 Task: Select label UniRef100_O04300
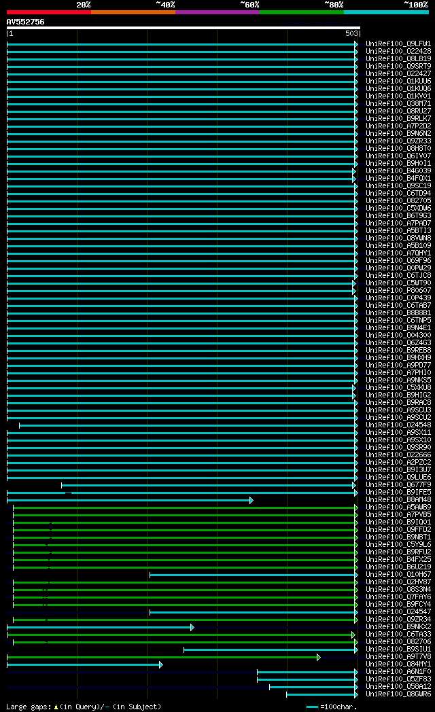398,335
